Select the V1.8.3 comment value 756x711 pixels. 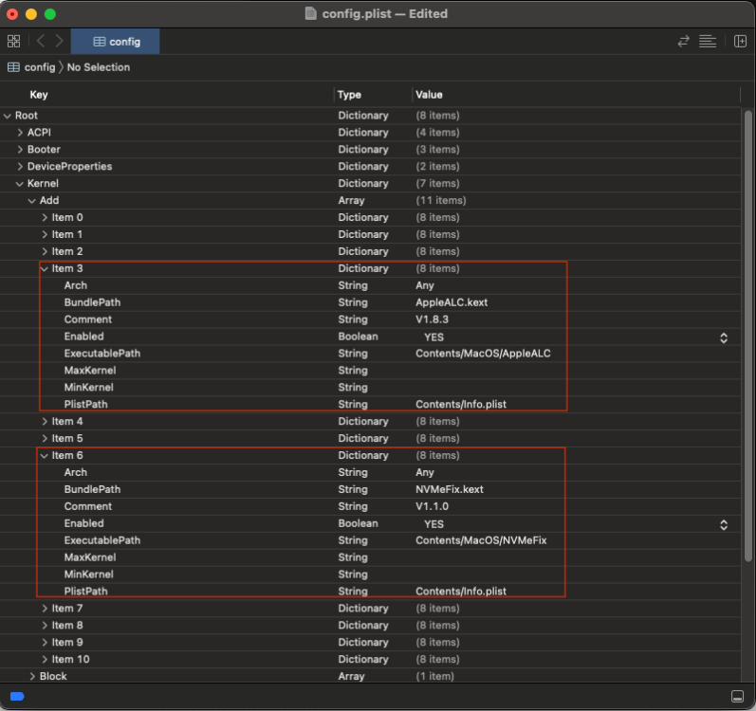pyautogui.click(x=432, y=319)
